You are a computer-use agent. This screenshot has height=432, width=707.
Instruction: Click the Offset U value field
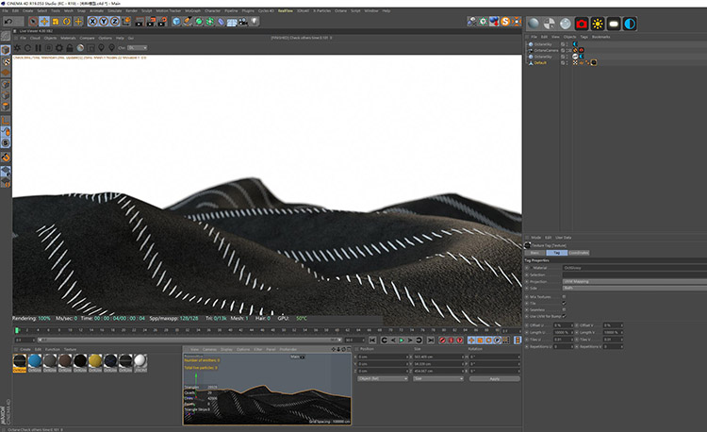click(x=562, y=325)
